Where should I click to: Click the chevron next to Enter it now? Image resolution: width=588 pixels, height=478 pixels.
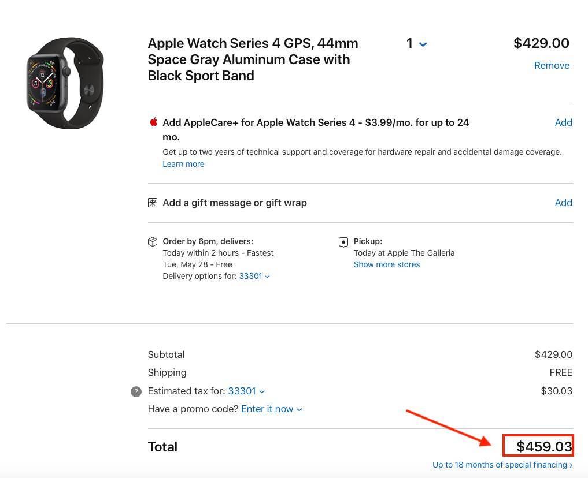299,410
